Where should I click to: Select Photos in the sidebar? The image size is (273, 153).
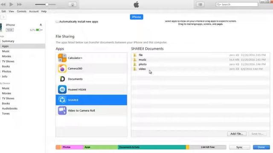(6, 71)
